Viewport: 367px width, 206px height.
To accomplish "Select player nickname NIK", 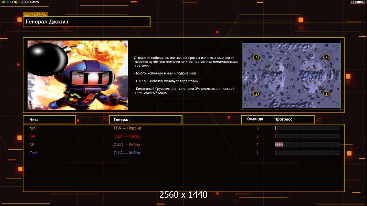I will [x=32, y=128].
